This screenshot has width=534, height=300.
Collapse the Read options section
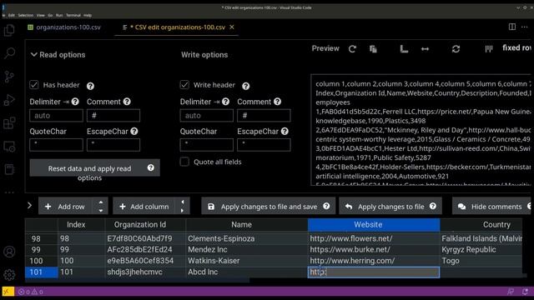(x=58, y=54)
